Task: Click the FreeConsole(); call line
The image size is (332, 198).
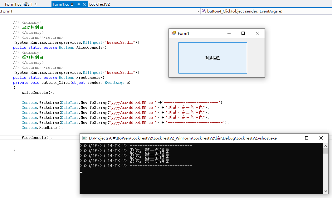Action: pyautogui.click(x=37, y=138)
